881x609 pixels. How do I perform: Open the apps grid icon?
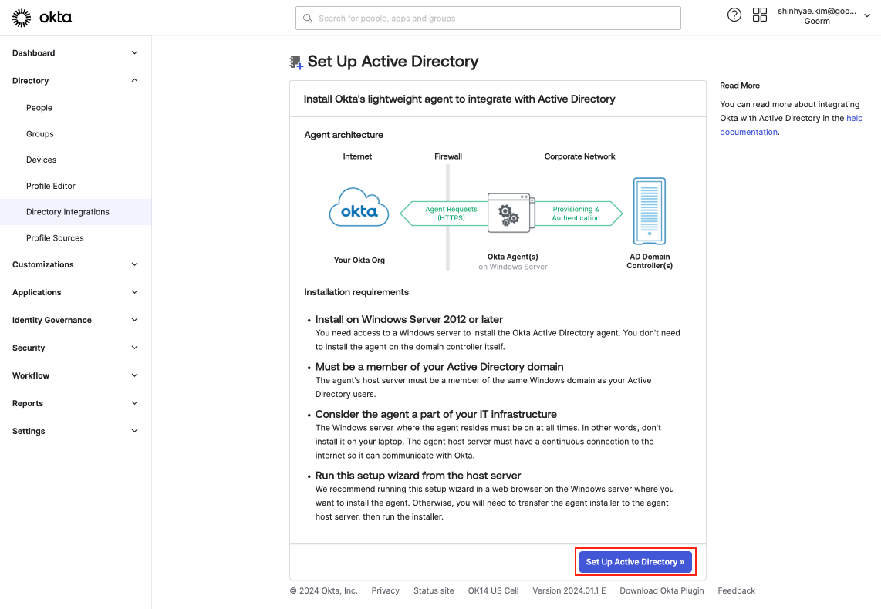pyautogui.click(x=760, y=15)
